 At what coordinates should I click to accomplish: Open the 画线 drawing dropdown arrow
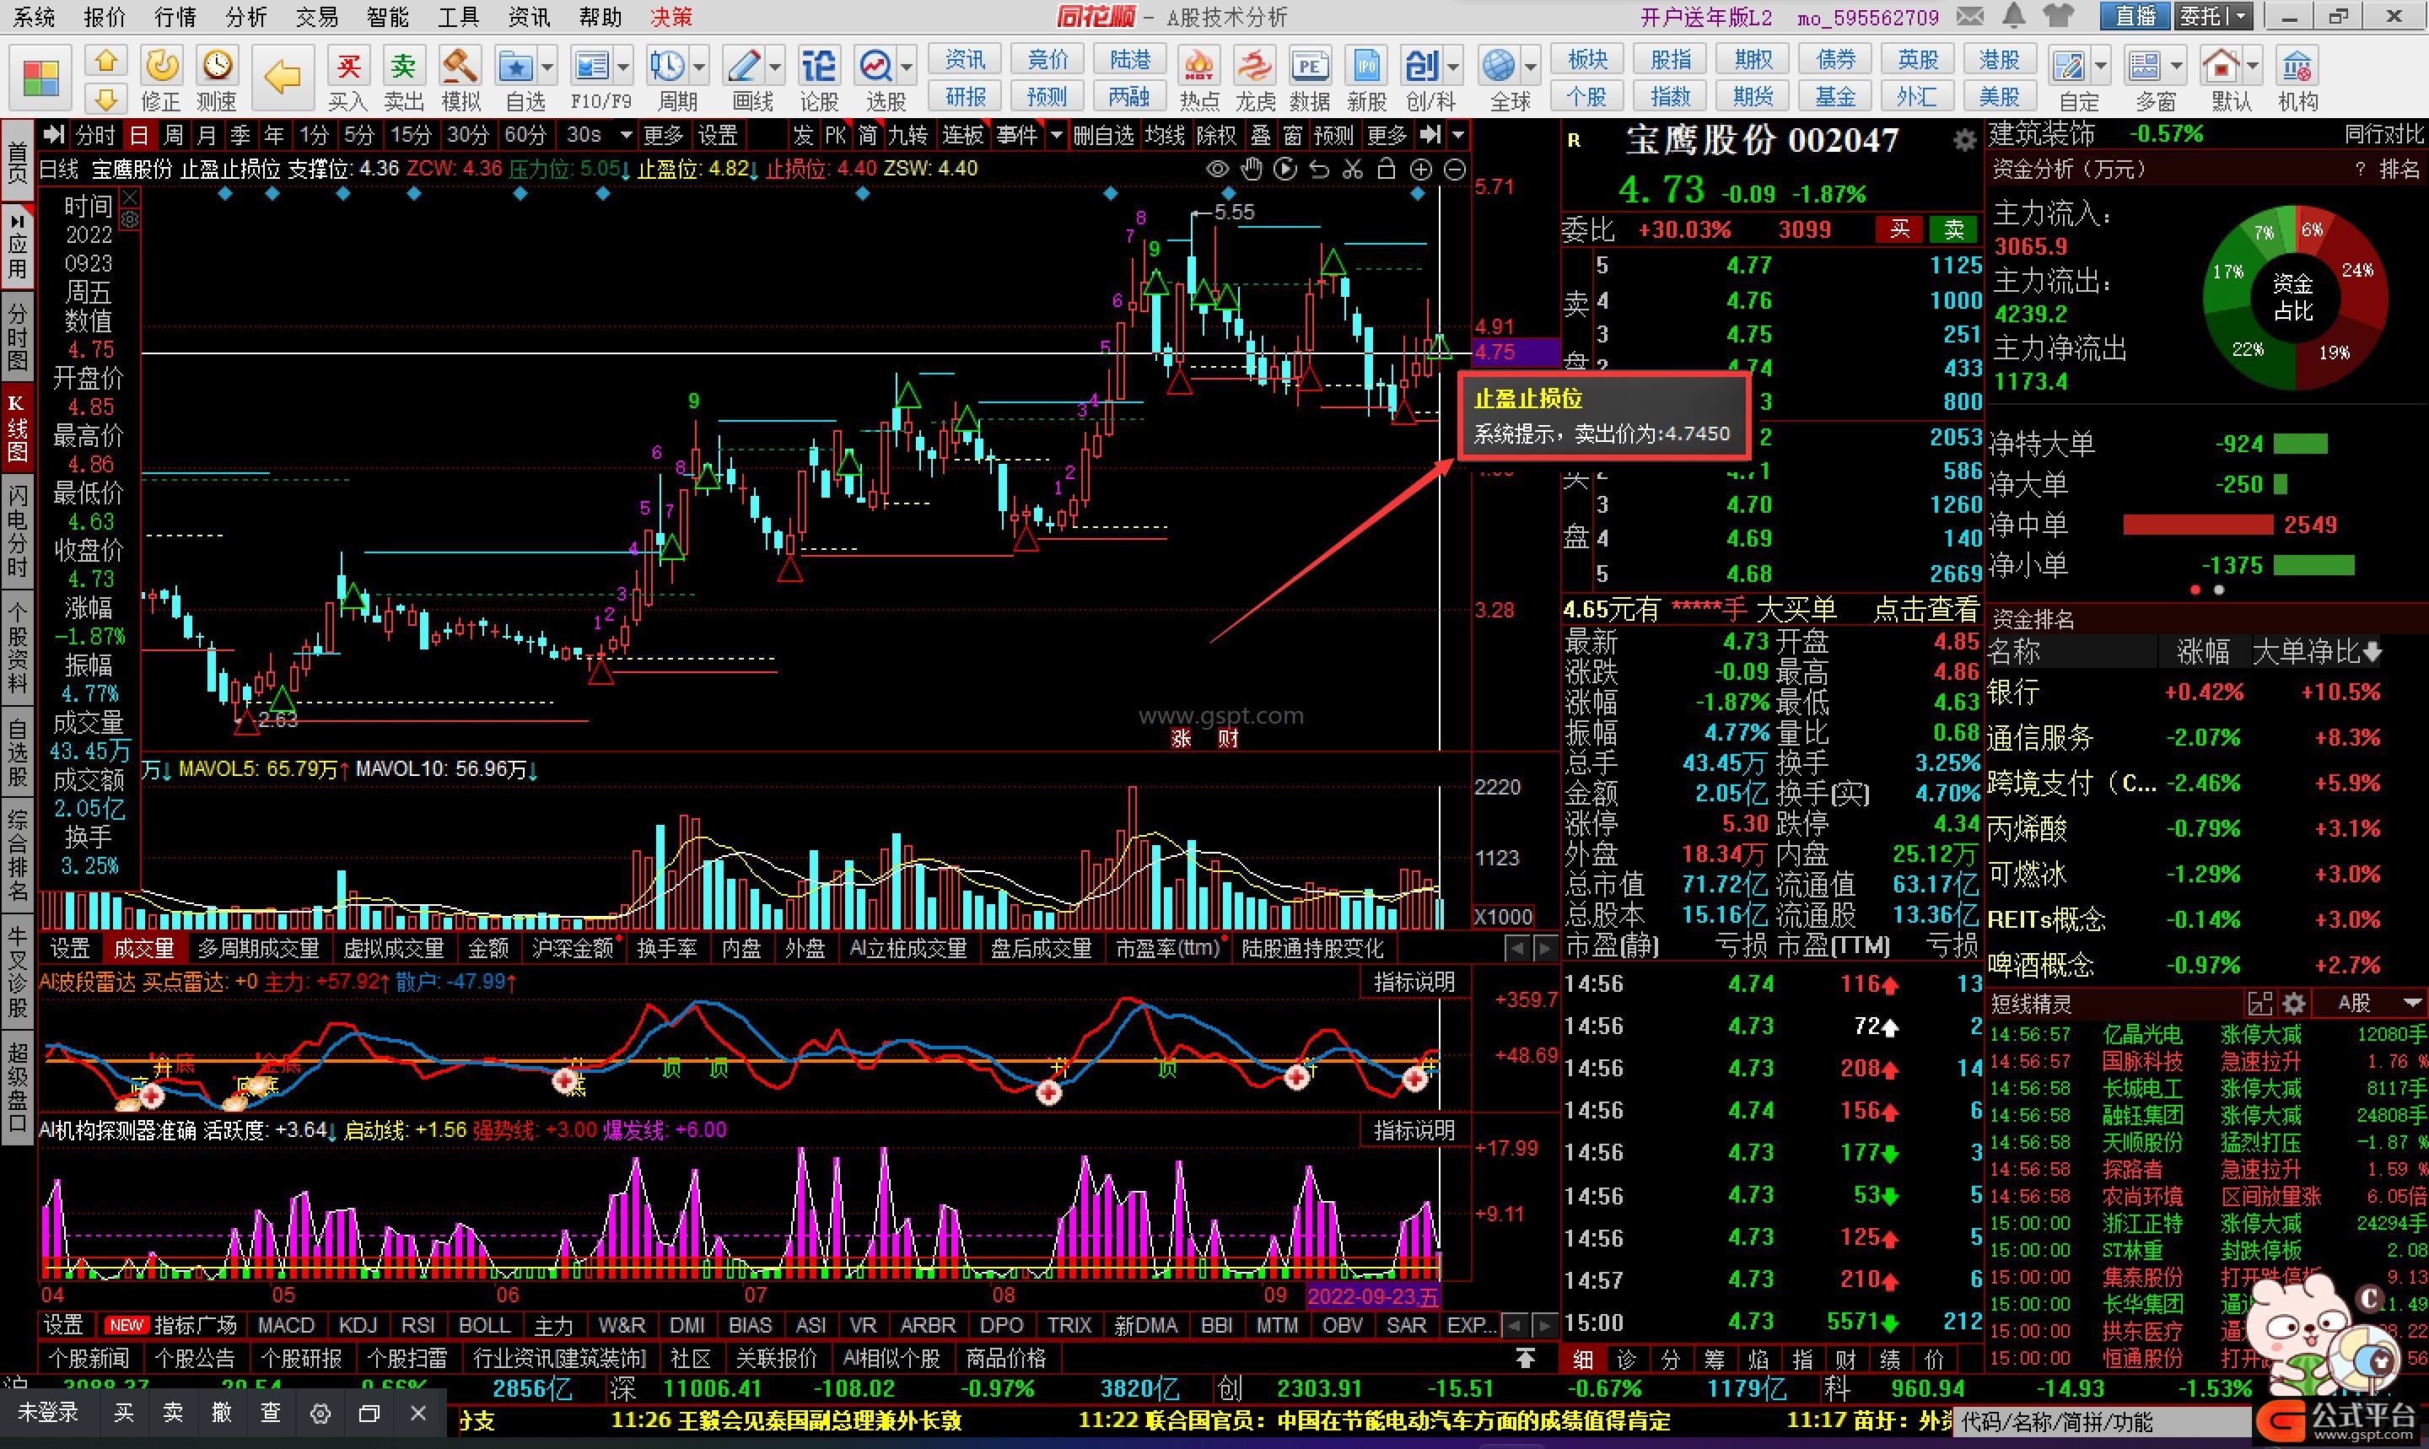click(x=775, y=67)
